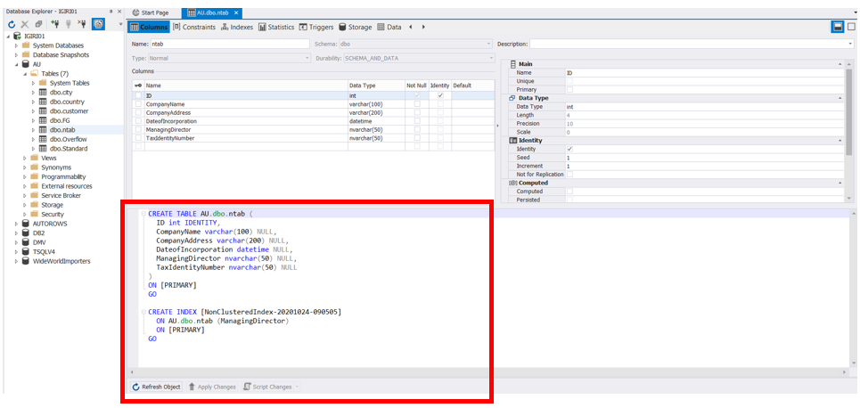Open the Indexes tab
This screenshot has height=408, width=860.
[237, 27]
